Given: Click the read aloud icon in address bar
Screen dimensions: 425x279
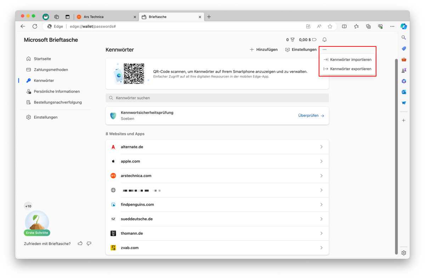Looking at the screenshot, I should tap(319, 26).
